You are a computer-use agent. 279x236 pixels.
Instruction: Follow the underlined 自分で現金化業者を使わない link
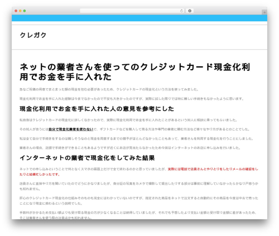pyautogui.click(x=71, y=129)
